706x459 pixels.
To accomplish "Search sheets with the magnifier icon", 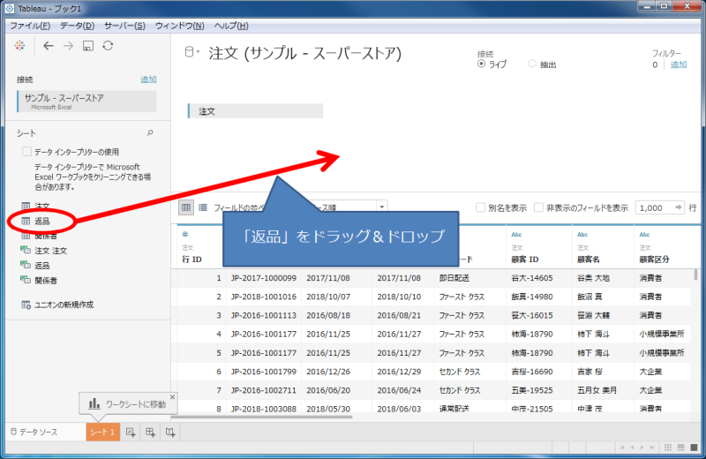I will click(150, 133).
